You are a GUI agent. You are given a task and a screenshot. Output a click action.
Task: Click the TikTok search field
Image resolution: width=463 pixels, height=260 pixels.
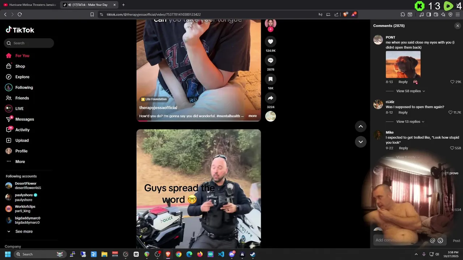[29, 43]
